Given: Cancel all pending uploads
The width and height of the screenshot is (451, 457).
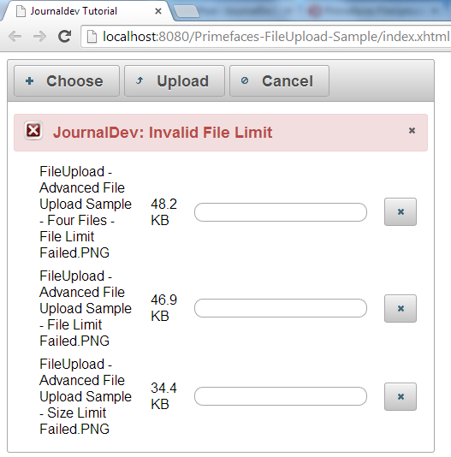Looking at the screenshot, I should (x=279, y=80).
